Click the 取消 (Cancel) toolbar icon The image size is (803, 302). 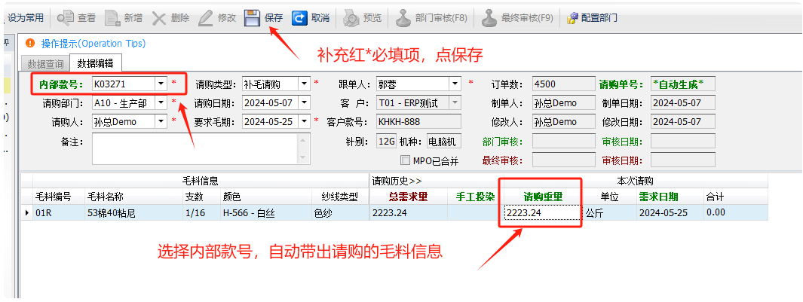click(299, 18)
